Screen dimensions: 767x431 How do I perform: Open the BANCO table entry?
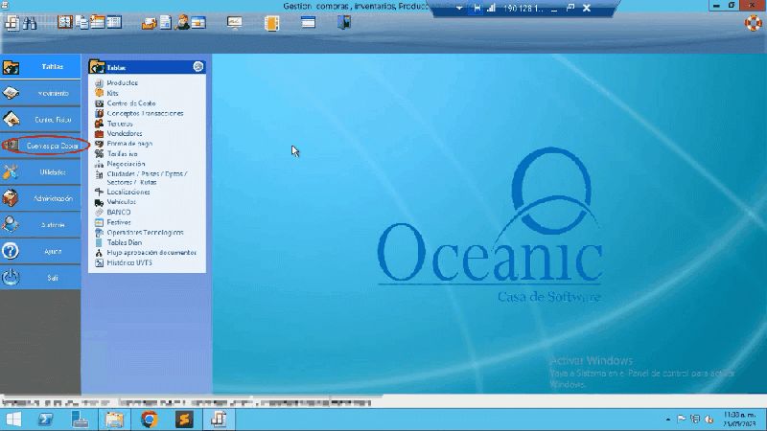tap(119, 212)
